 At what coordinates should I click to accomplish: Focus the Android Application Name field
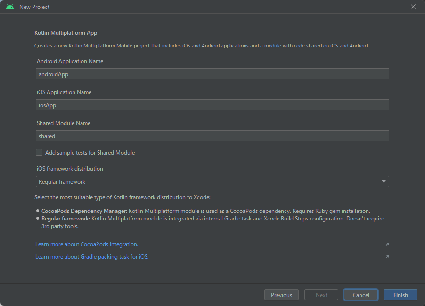(x=212, y=74)
